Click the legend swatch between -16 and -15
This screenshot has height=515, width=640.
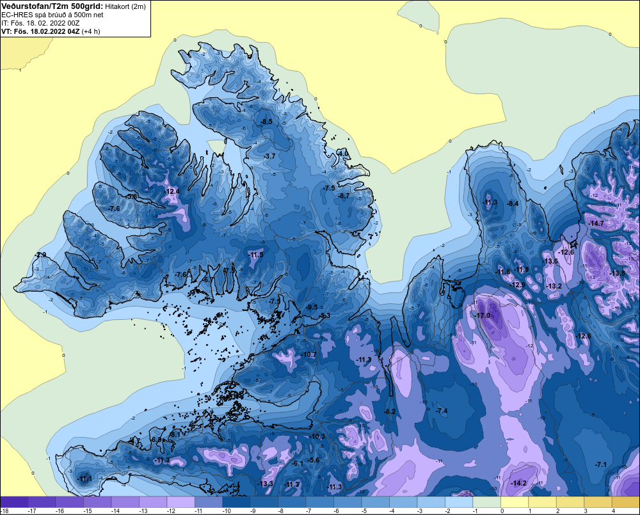[x=69, y=502]
